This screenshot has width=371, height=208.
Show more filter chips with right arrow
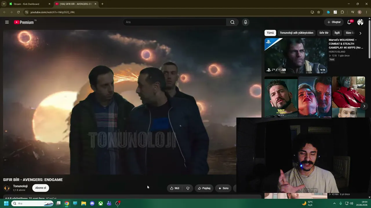360,33
